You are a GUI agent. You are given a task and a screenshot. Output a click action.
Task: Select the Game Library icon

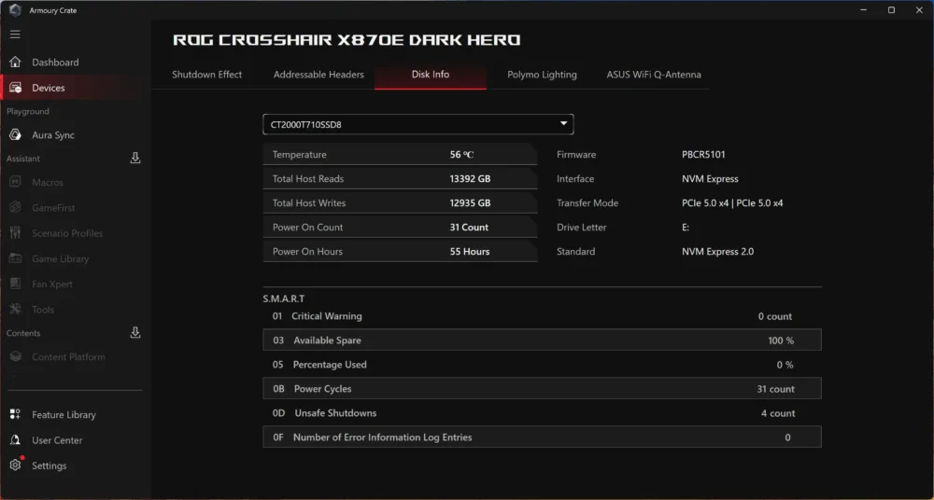click(16, 258)
